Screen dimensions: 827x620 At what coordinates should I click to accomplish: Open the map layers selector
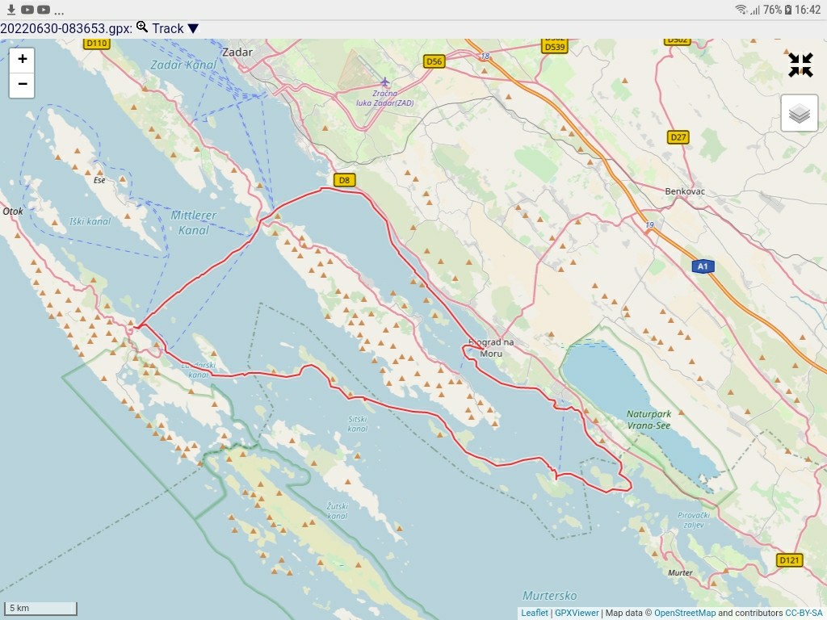coord(799,114)
